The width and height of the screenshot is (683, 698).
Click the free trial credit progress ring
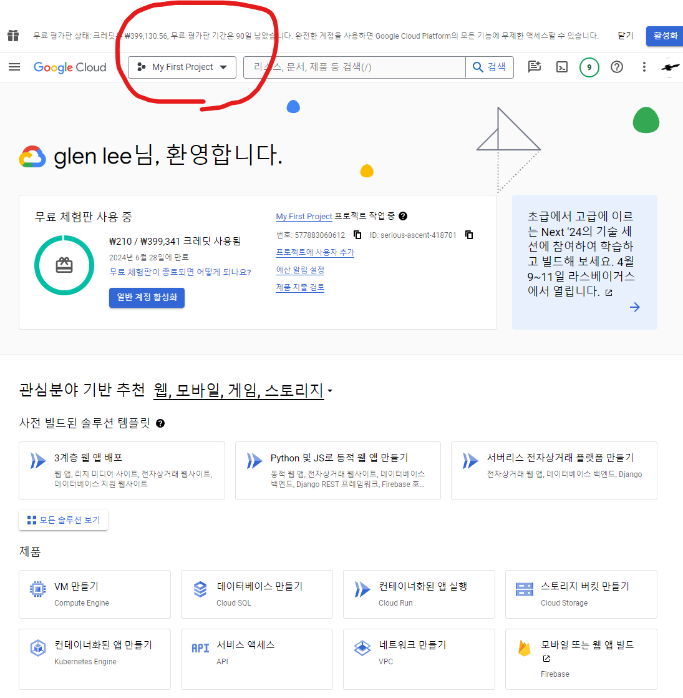coord(64,265)
